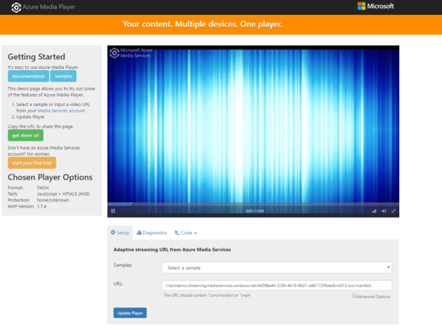Image resolution: width=442 pixels, height=329 pixels.
Task: Click the get share url button
Action: point(25,135)
